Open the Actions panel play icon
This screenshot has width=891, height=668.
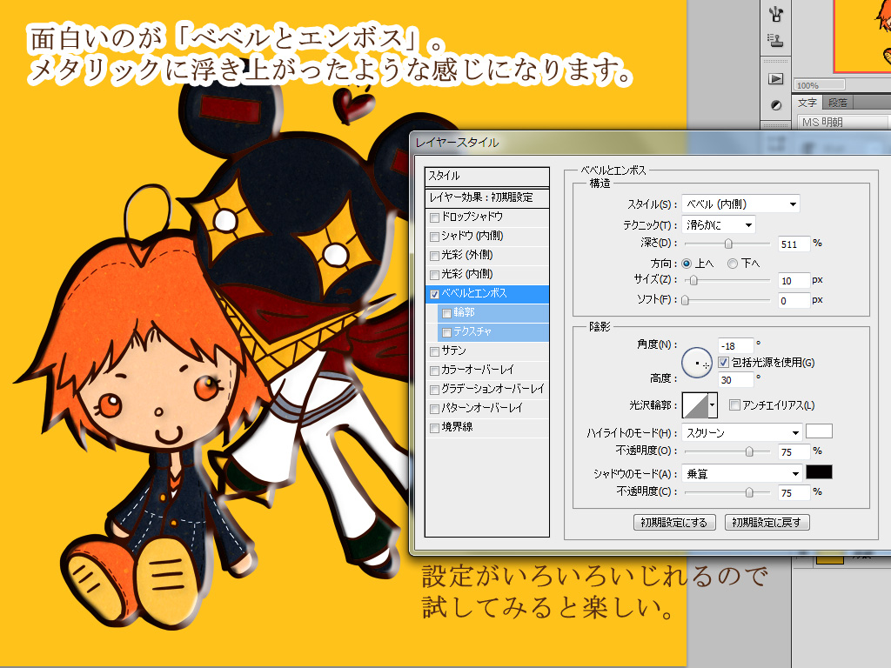[776, 78]
